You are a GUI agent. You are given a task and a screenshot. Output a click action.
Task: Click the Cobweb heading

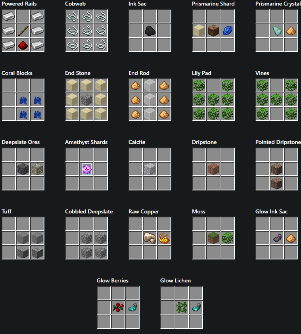click(75, 4)
